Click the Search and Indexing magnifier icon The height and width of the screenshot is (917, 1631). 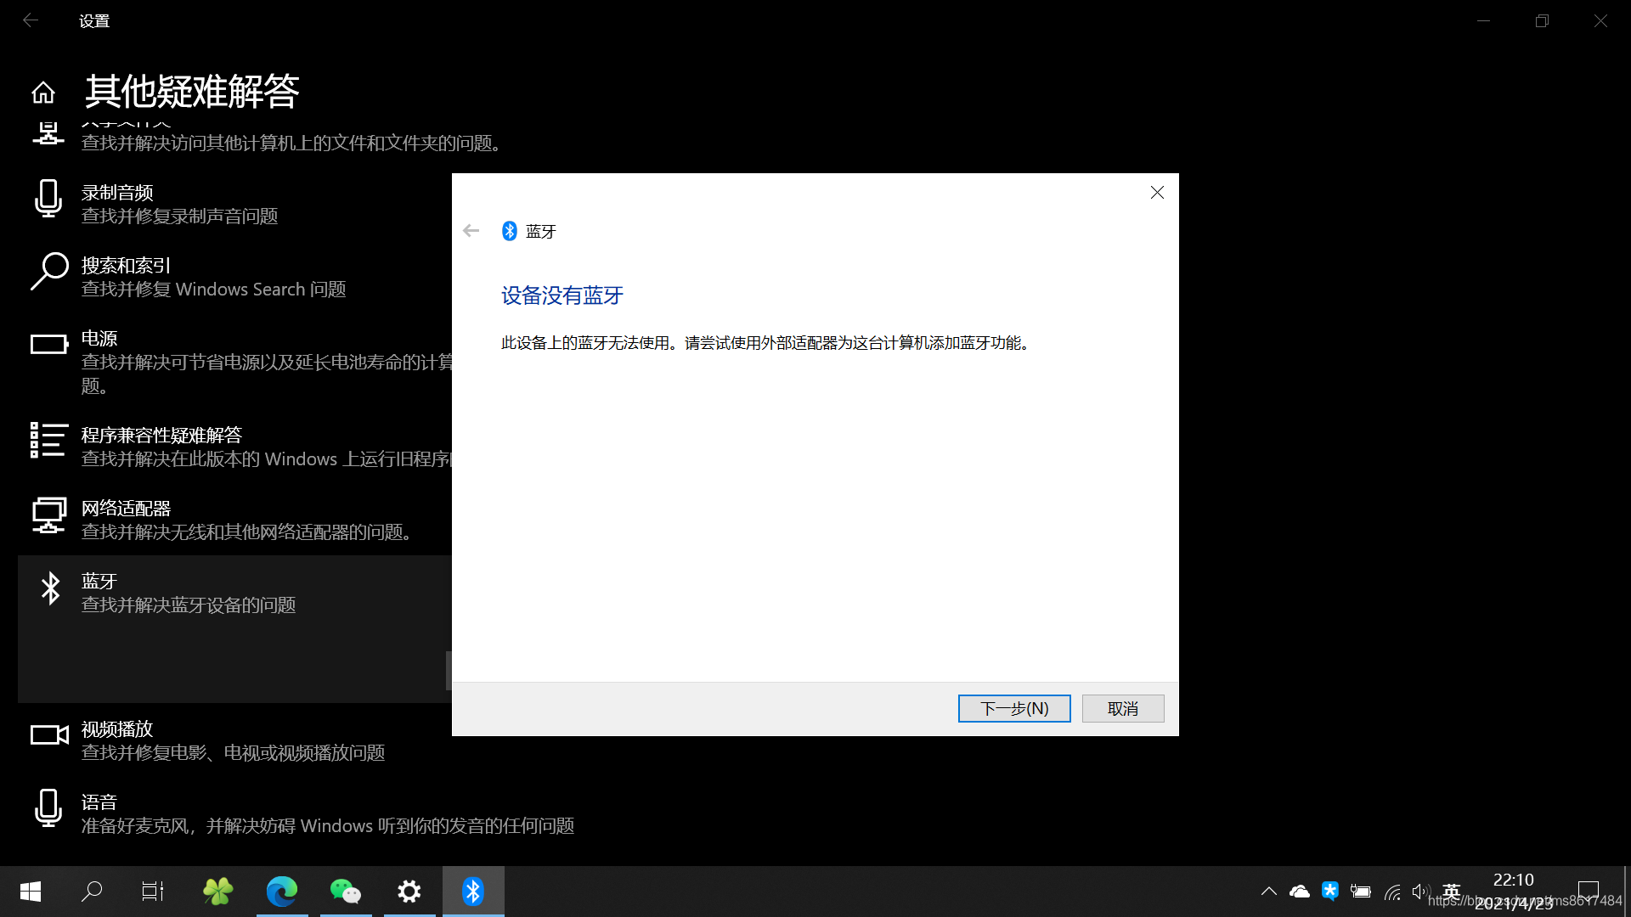coord(49,272)
